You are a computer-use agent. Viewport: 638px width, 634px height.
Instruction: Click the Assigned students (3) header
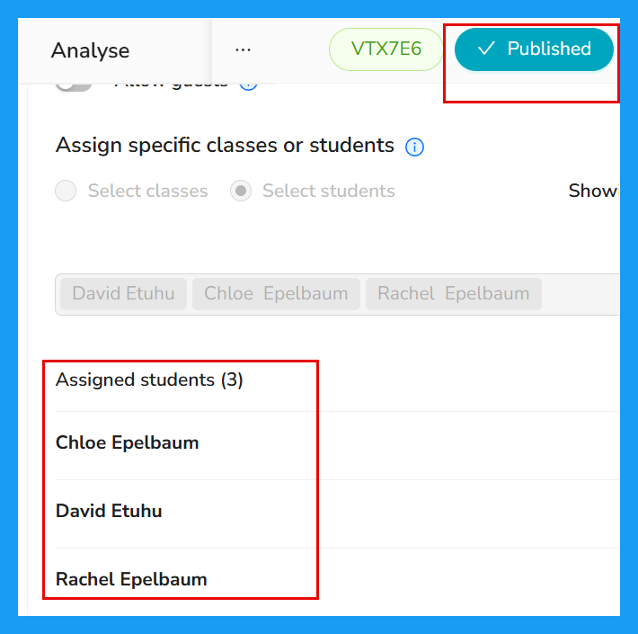pyautogui.click(x=149, y=380)
